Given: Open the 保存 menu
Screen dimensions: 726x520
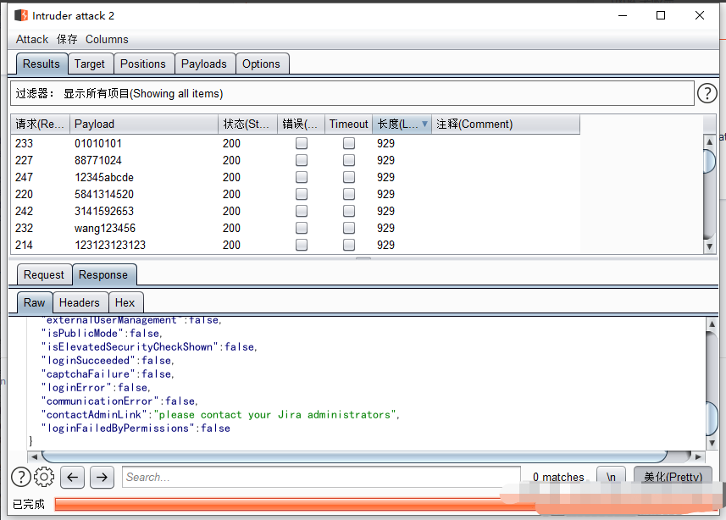Looking at the screenshot, I should pos(67,39).
